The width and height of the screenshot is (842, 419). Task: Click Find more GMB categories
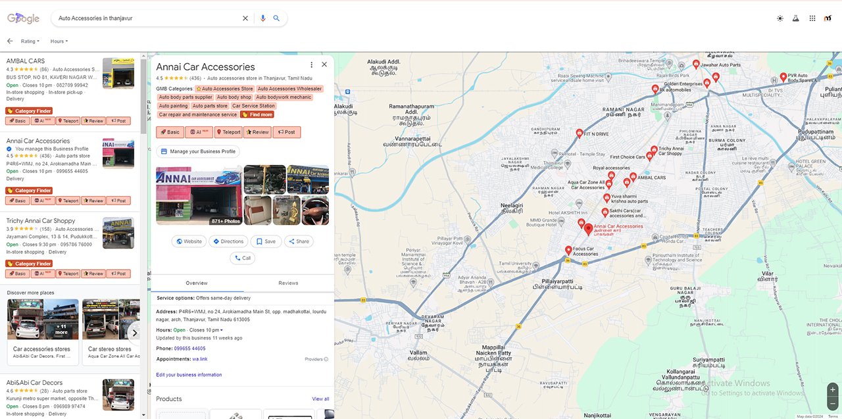coord(257,114)
